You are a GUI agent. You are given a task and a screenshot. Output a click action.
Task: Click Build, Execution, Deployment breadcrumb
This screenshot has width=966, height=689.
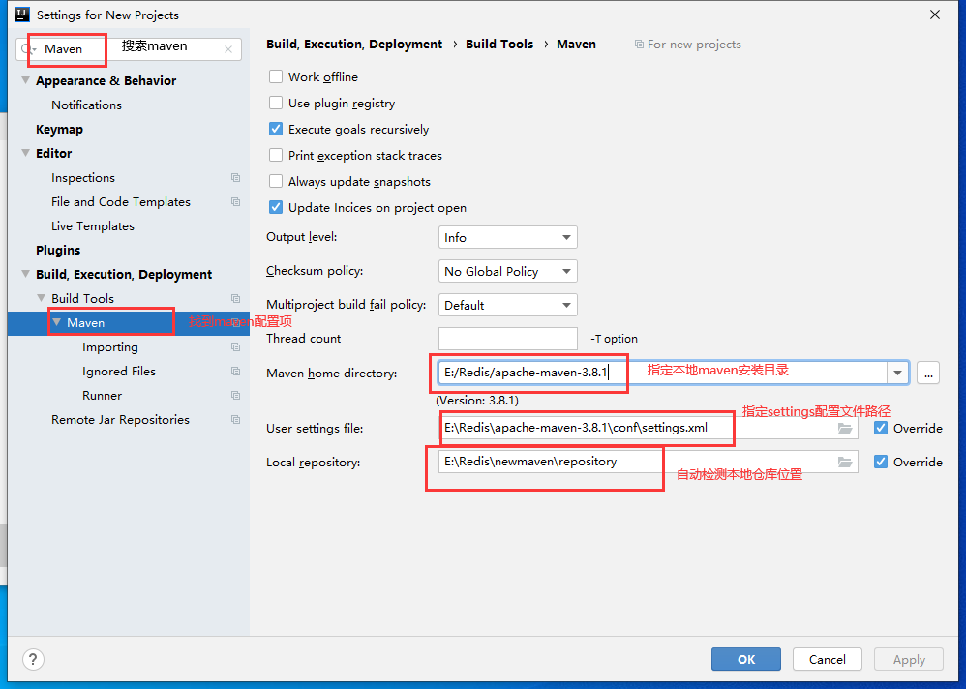(354, 45)
